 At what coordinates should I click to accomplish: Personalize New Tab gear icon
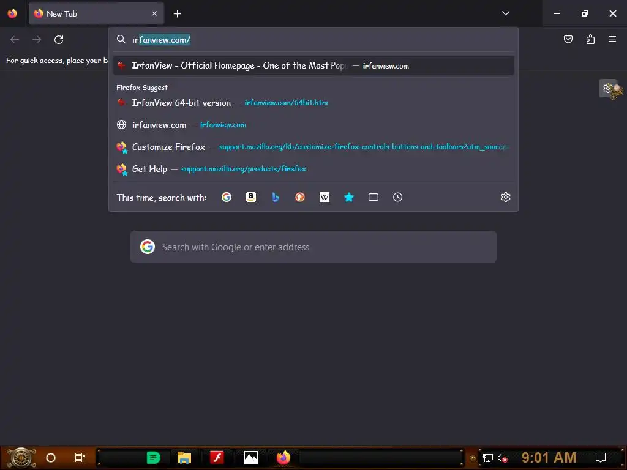[608, 88]
